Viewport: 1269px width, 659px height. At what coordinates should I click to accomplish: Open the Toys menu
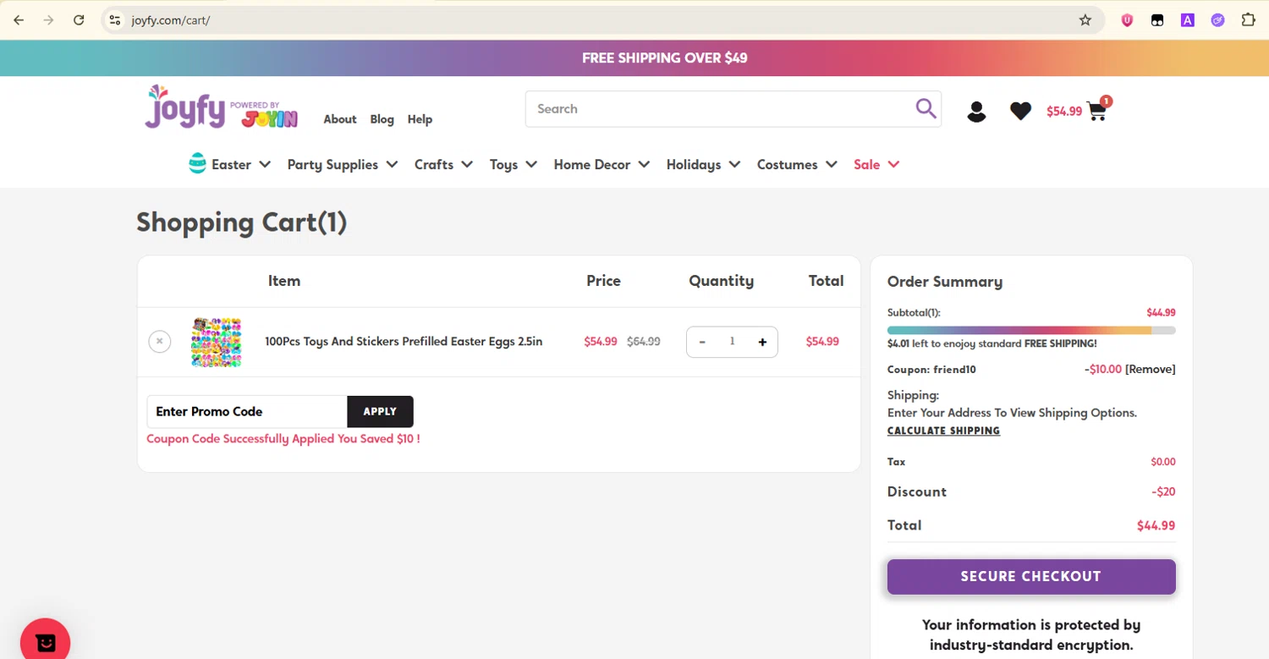click(503, 164)
